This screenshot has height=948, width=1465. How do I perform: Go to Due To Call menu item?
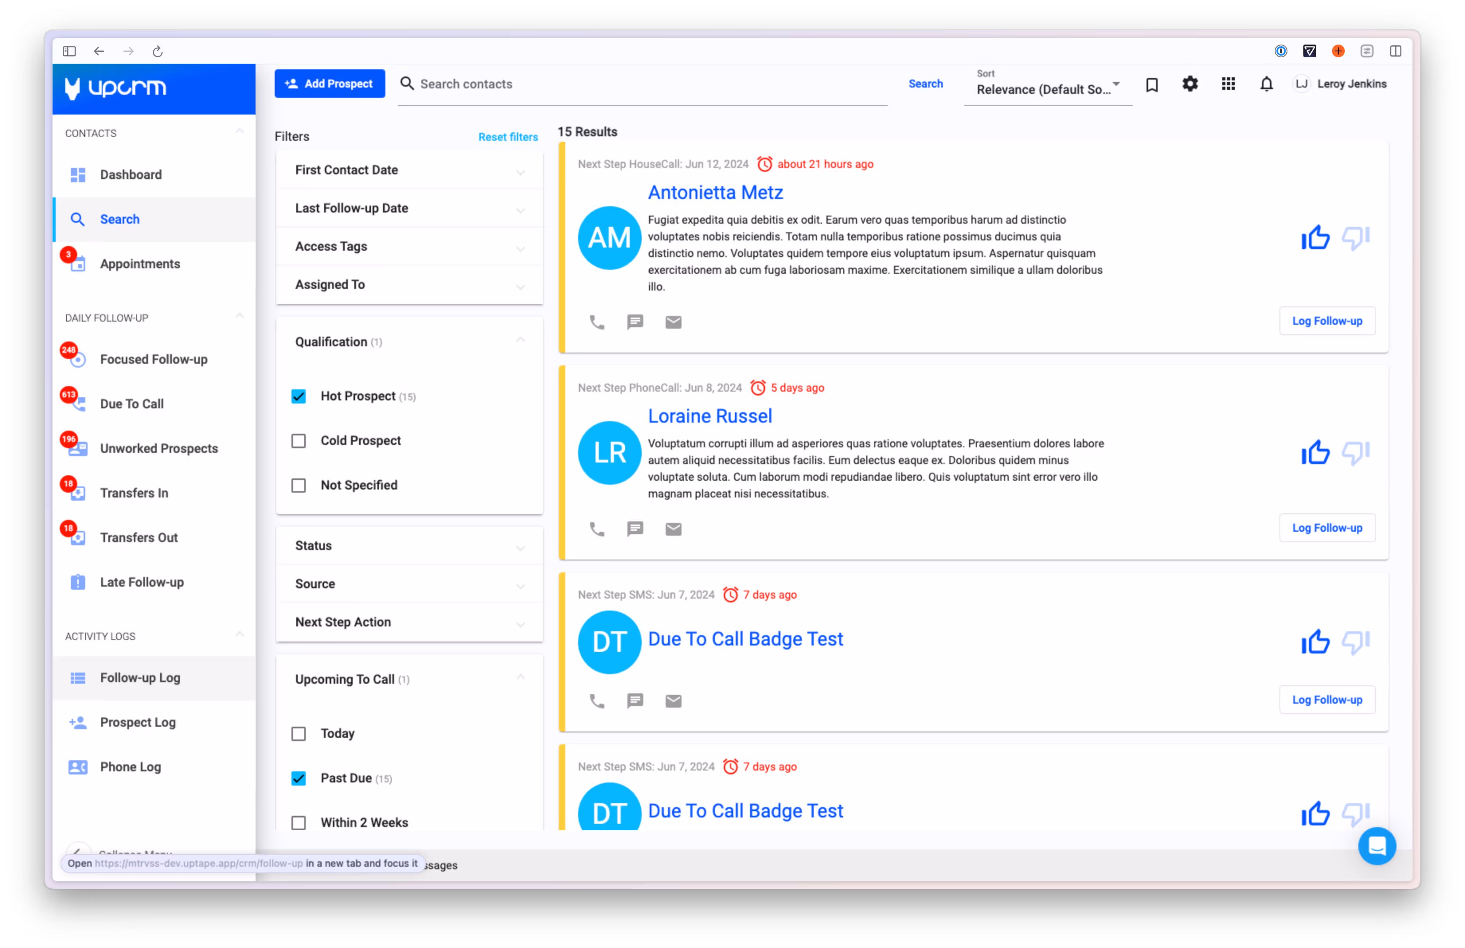132,404
